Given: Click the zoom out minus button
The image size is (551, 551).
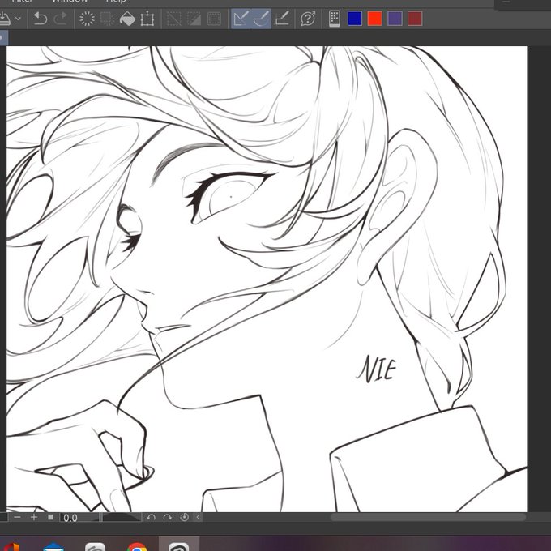Looking at the screenshot, I should pos(17,517).
